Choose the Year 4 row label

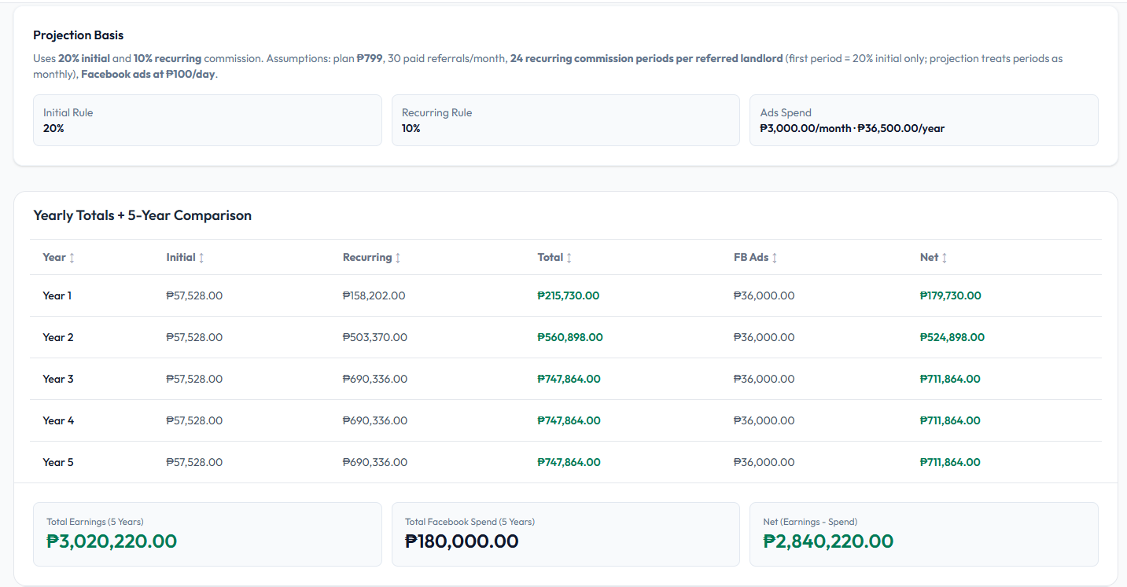coord(58,421)
